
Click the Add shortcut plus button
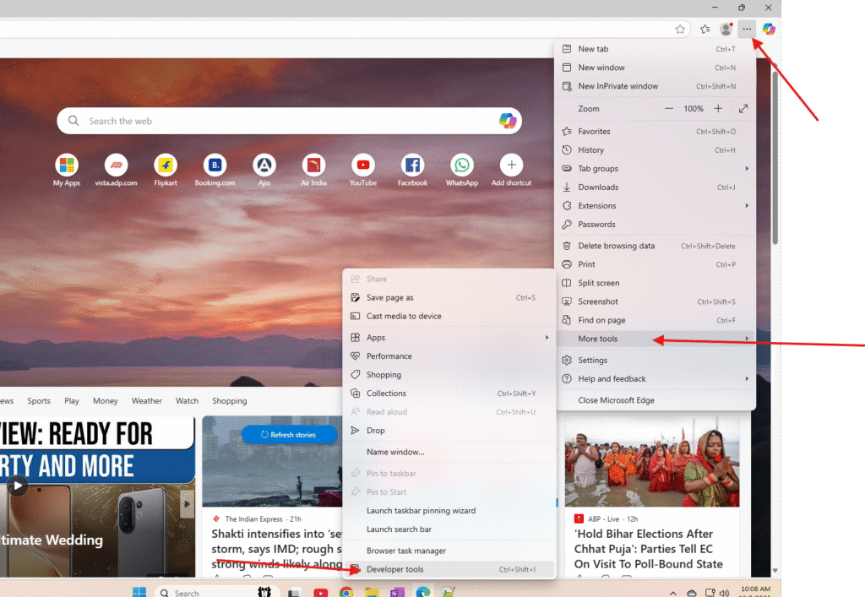point(511,165)
